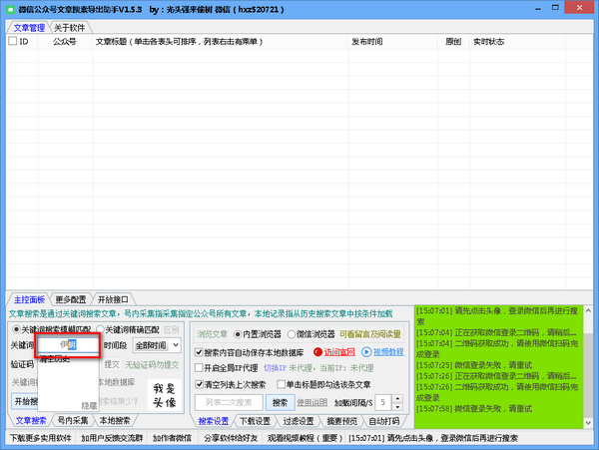Click the app icon in title bar

(x=8, y=8)
